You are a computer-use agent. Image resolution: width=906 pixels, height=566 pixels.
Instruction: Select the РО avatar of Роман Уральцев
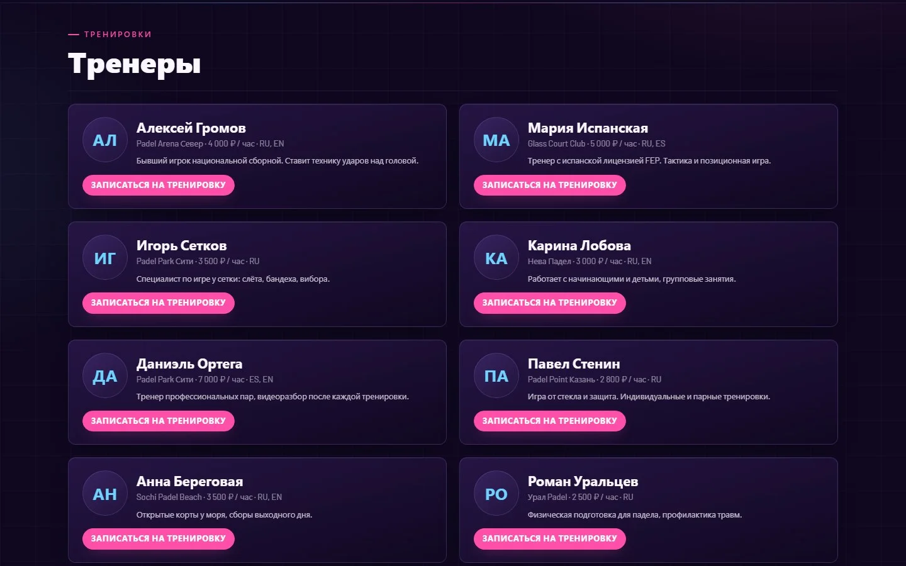[x=496, y=494]
